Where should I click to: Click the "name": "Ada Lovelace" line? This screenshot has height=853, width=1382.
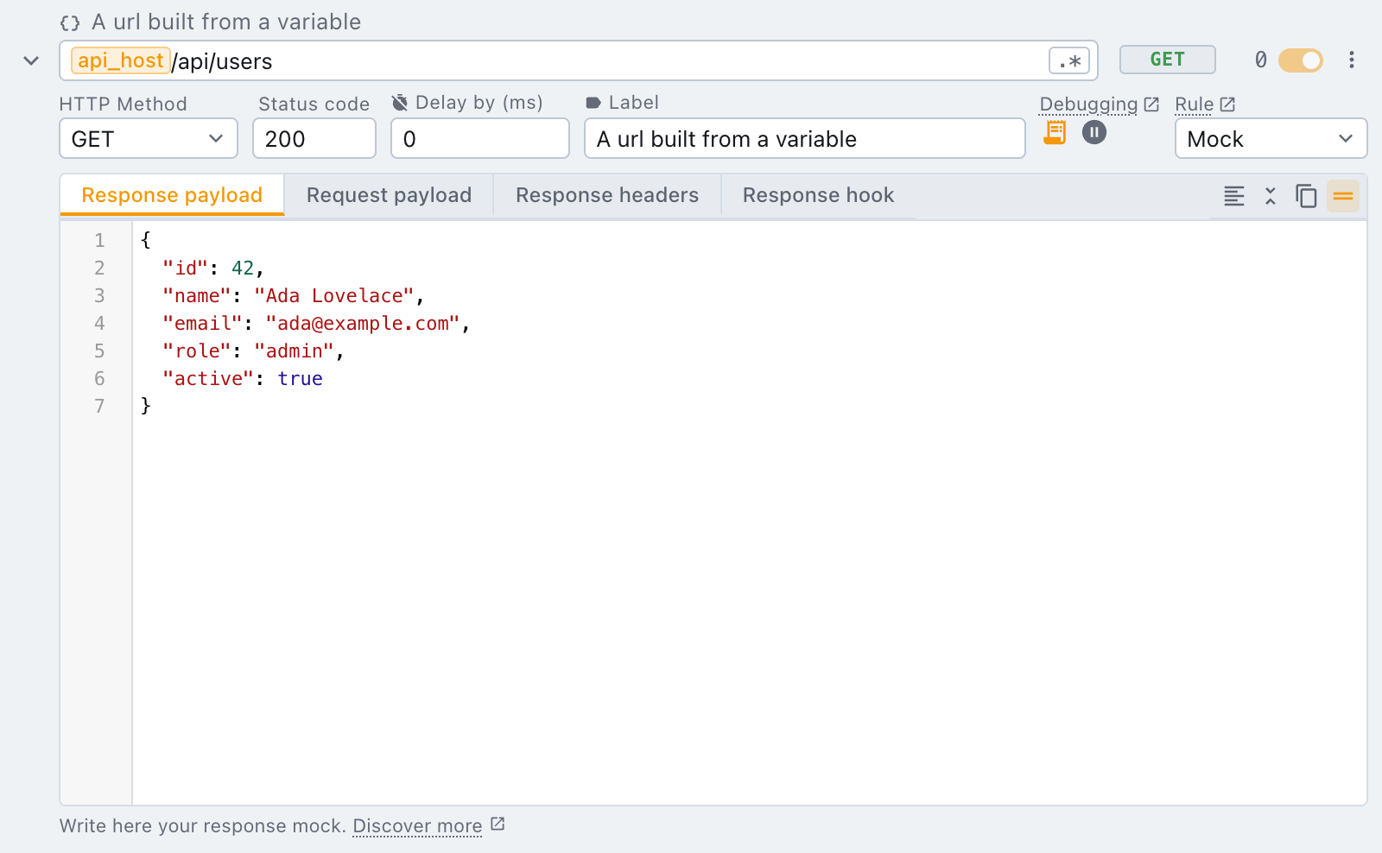pyautogui.click(x=293, y=295)
